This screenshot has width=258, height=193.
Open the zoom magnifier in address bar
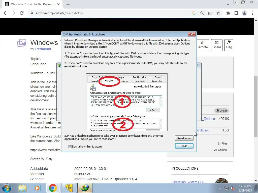coord(202,13)
